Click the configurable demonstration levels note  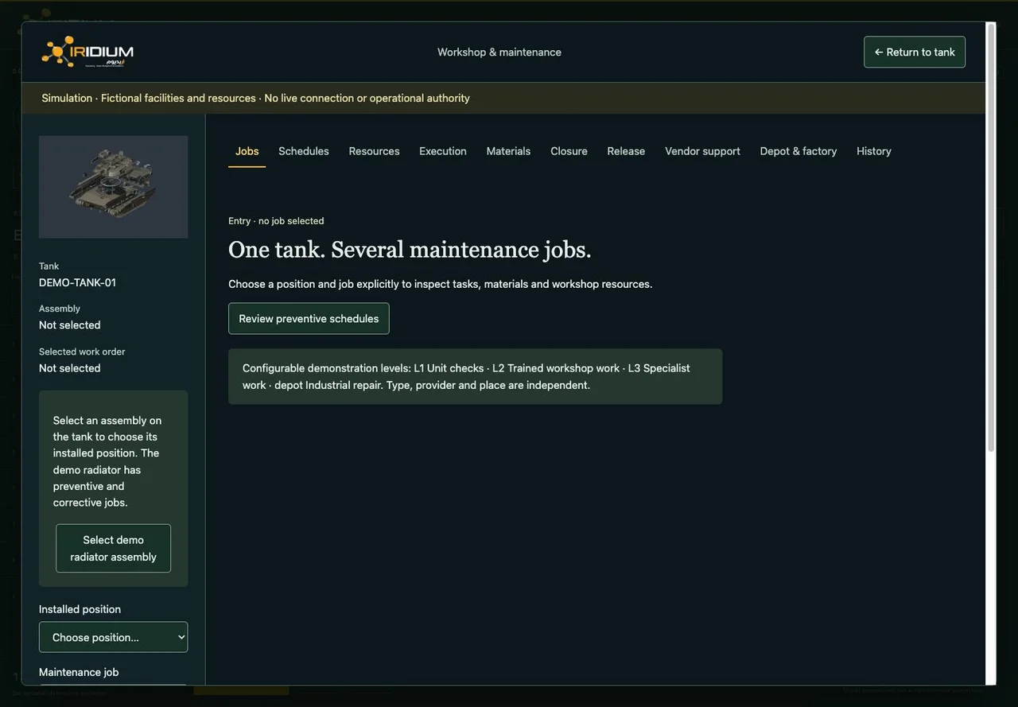[475, 377]
